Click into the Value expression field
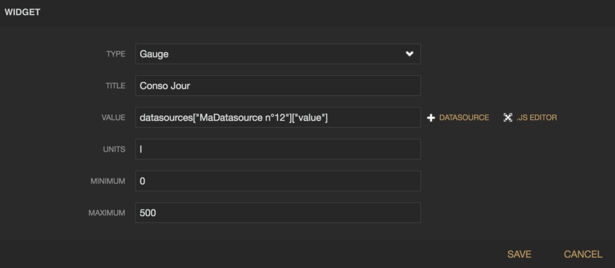Viewport: 615px width, 268px height. [278, 117]
